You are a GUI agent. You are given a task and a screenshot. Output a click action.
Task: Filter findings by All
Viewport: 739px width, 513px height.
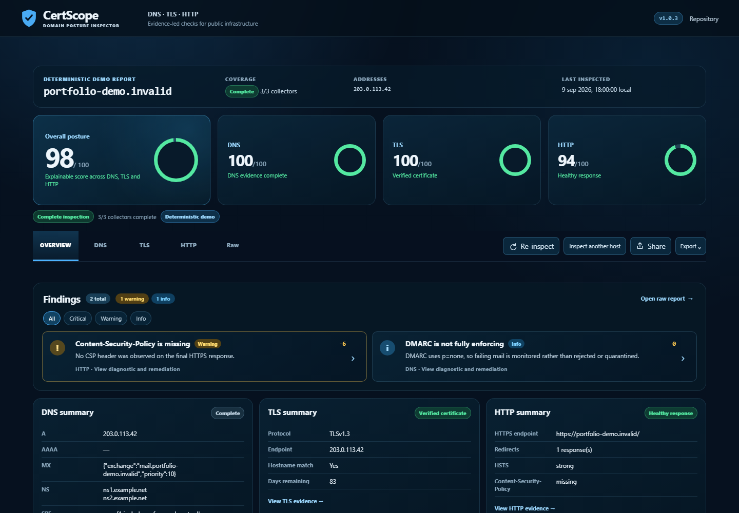[x=52, y=319]
